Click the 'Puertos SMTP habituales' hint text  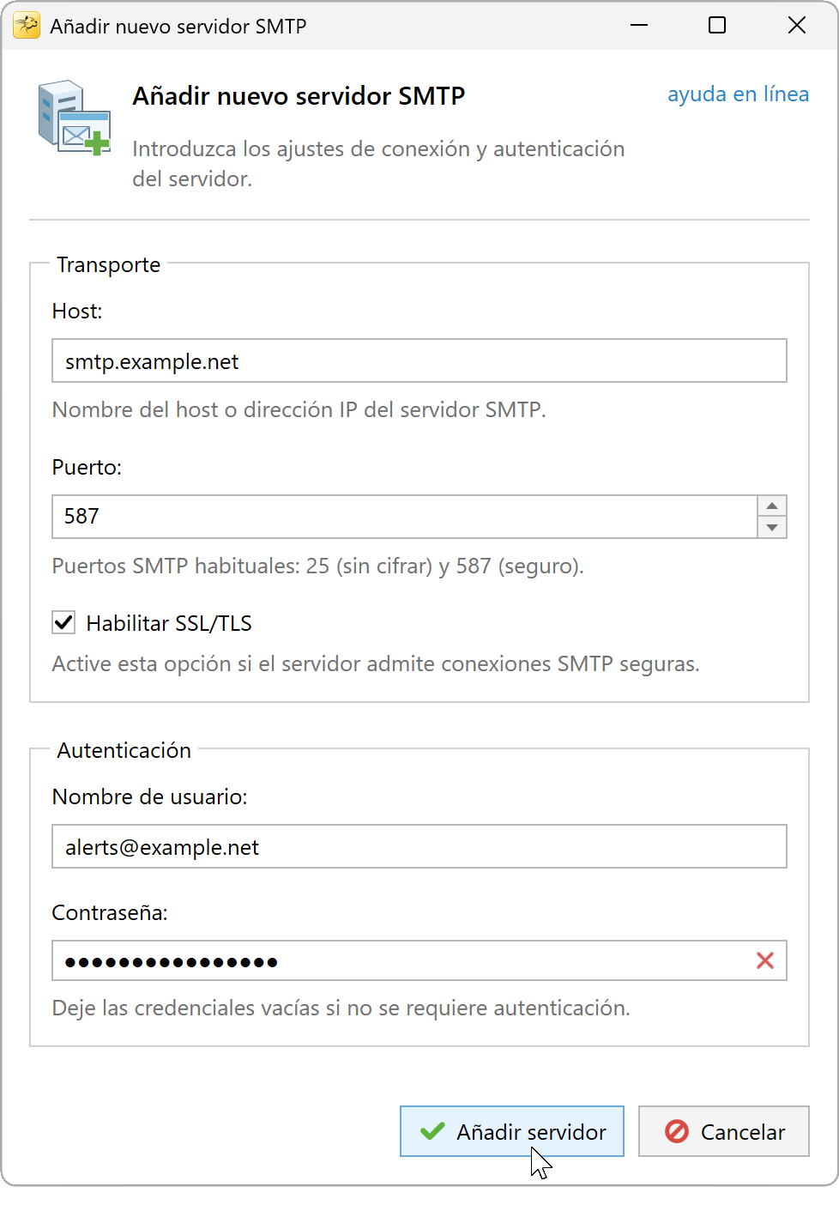317,566
